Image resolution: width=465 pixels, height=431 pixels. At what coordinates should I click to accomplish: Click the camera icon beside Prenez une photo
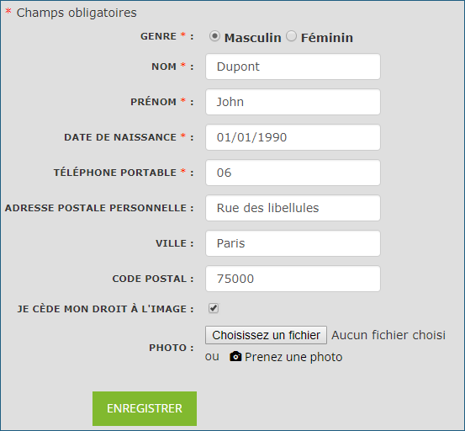pos(235,356)
